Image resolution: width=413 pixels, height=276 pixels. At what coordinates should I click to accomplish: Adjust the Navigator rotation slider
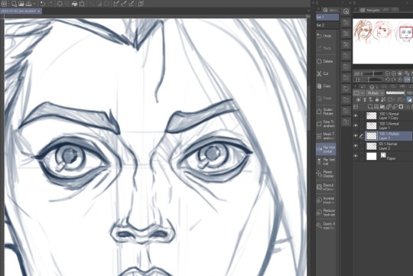(373, 80)
